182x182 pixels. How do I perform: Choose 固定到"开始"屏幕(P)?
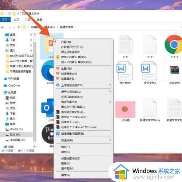pos(83,107)
